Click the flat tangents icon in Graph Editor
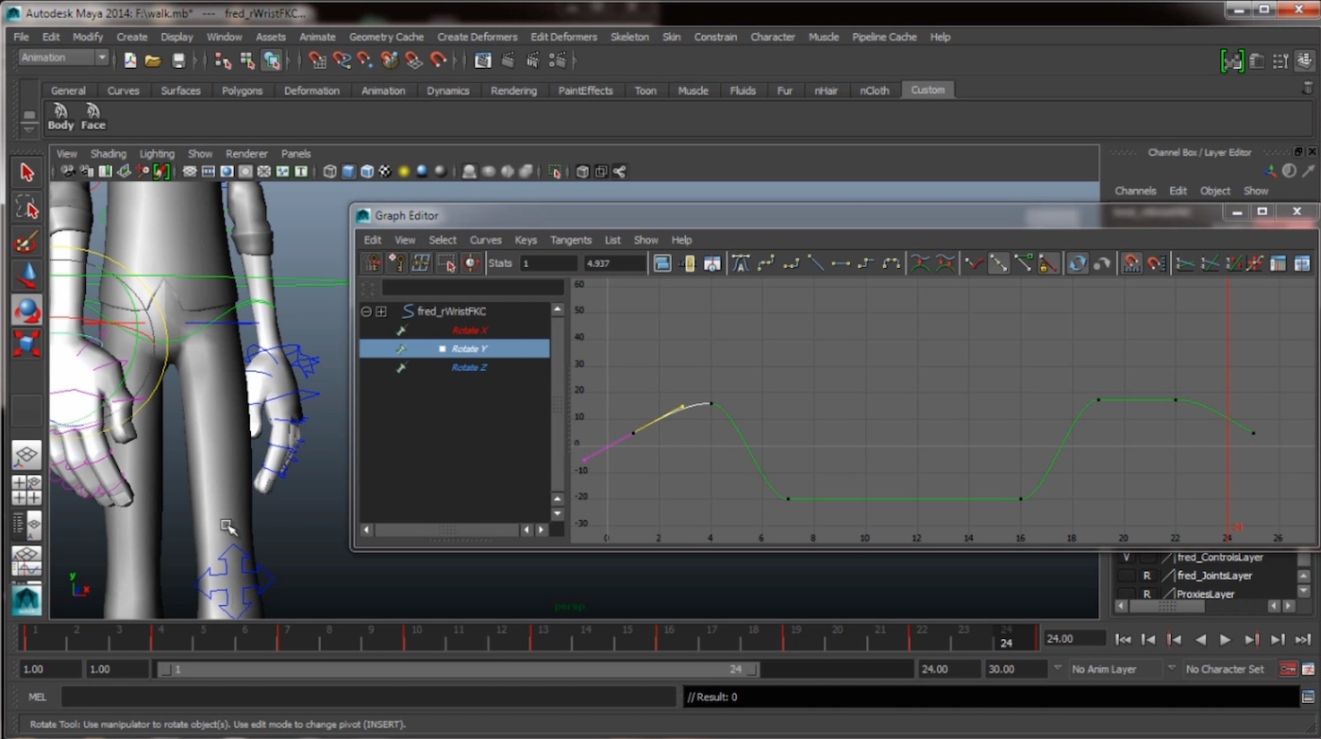The width and height of the screenshot is (1321, 739). [841, 264]
